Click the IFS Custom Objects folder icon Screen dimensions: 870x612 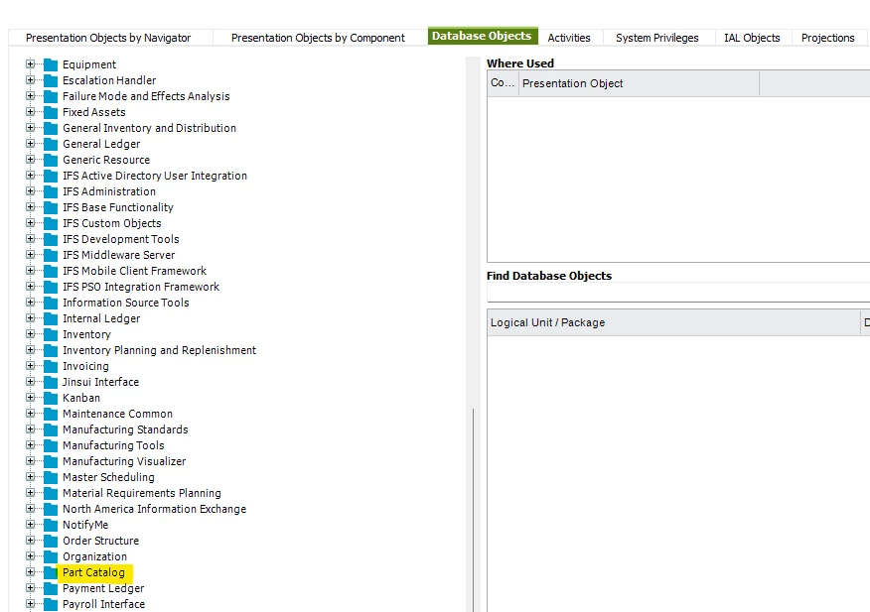pos(51,223)
